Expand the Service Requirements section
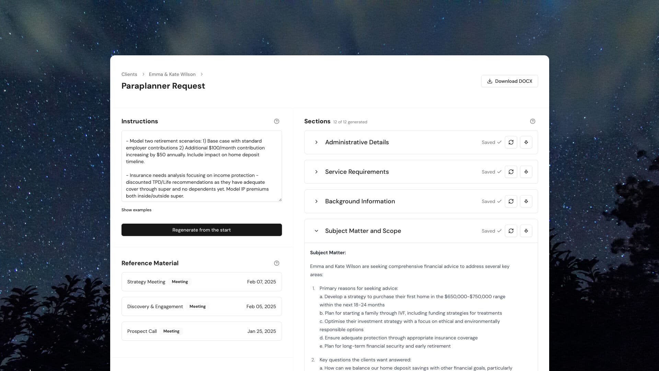 coord(316,172)
